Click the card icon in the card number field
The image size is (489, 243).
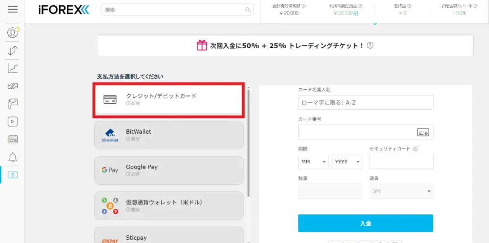click(423, 132)
